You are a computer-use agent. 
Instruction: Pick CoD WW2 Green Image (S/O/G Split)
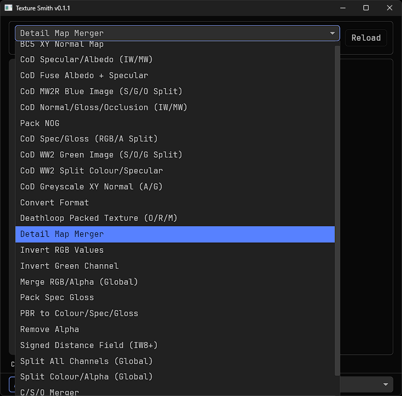point(175,154)
